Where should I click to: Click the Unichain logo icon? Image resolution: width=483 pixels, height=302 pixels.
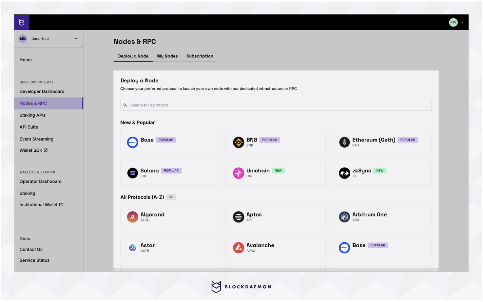(239, 173)
